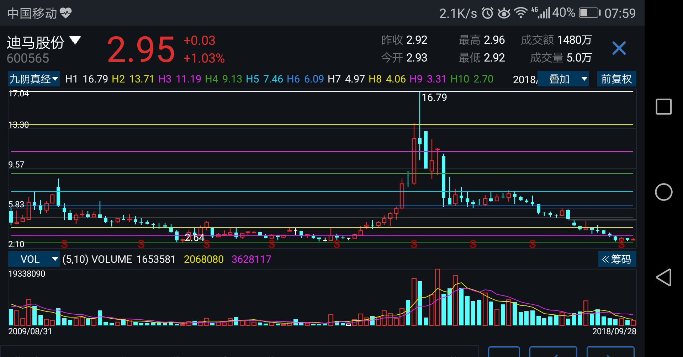Viewport: 683px width, 357px height.
Task: Tap the 最低 2.92 low value
Action: (482, 58)
